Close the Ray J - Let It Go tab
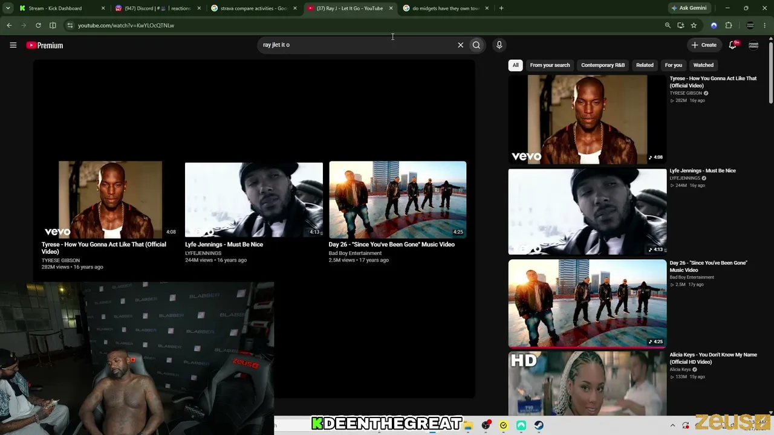 coord(391,8)
